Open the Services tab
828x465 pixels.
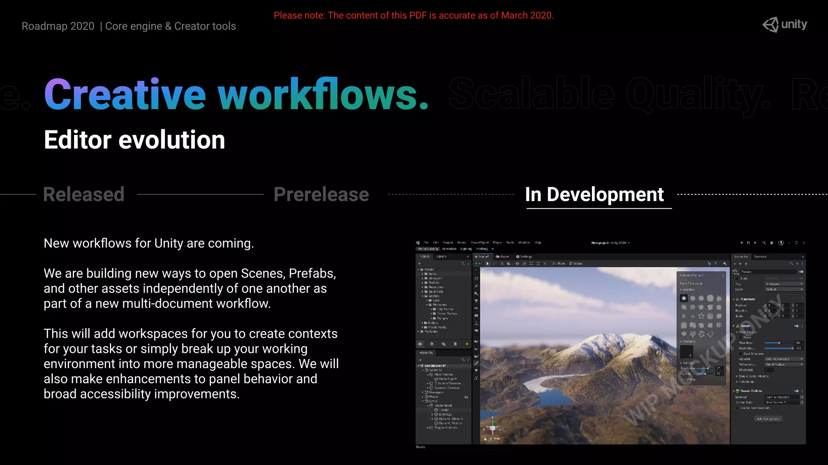(x=760, y=257)
